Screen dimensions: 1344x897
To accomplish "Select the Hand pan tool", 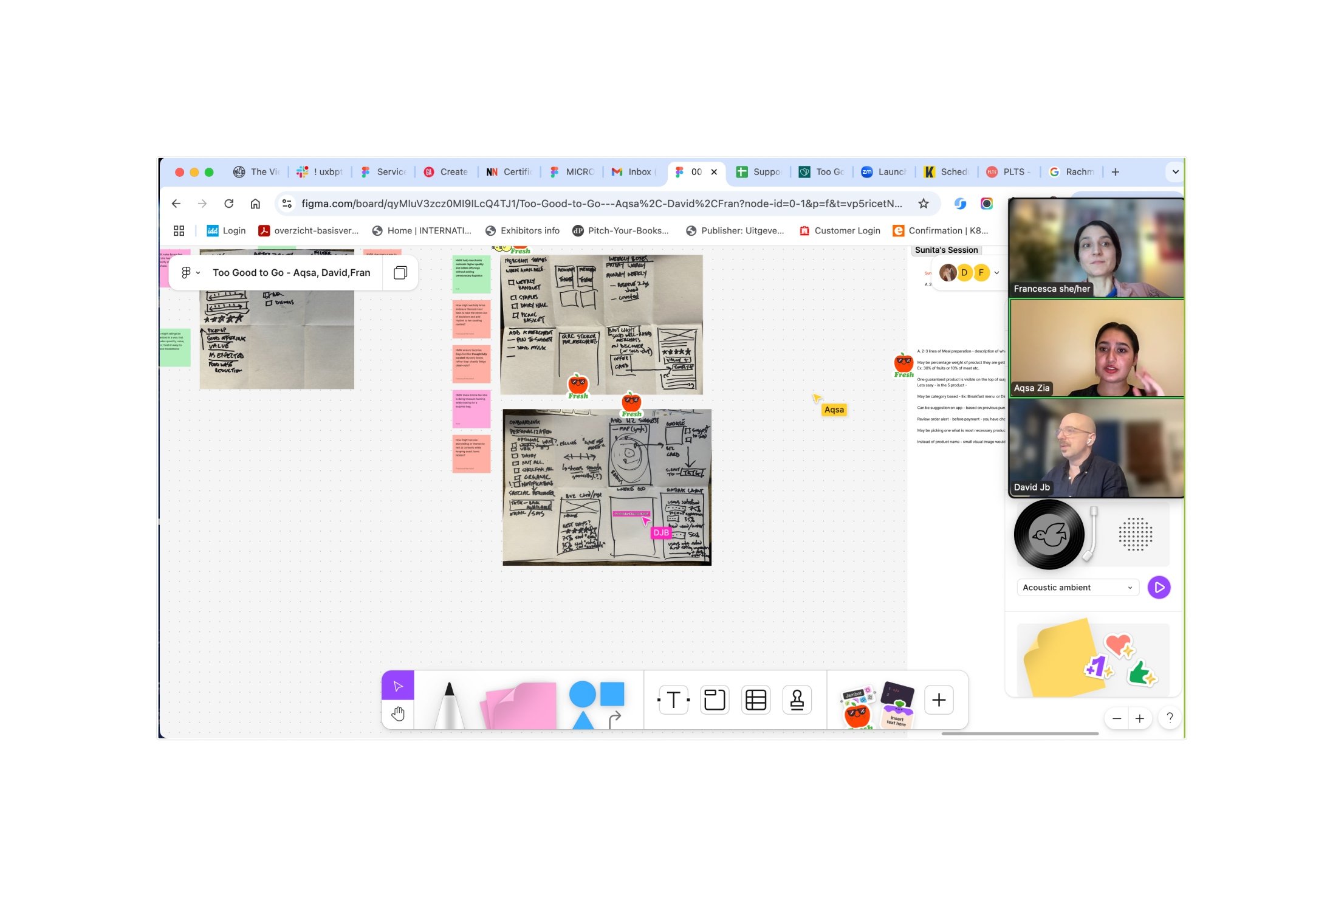I will [398, 713].
